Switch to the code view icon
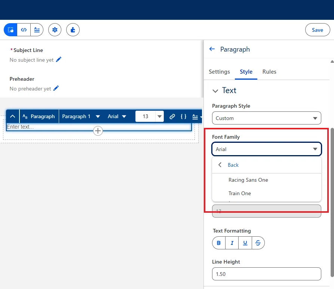Viewport: 334px width, 289px height. point(24,30)
